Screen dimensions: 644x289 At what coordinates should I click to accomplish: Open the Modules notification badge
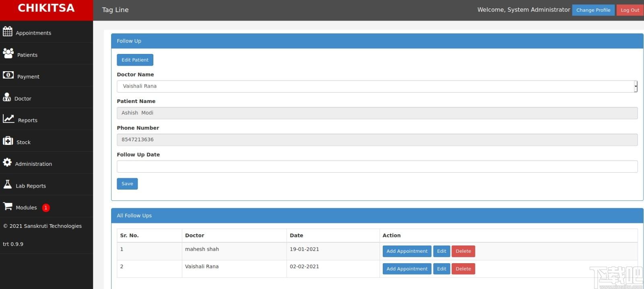[46, 208]
